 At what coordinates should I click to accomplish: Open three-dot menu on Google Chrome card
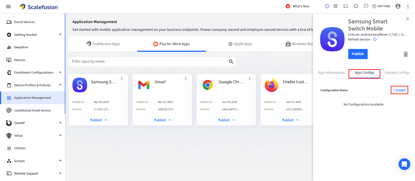click(x=250, y=79)
